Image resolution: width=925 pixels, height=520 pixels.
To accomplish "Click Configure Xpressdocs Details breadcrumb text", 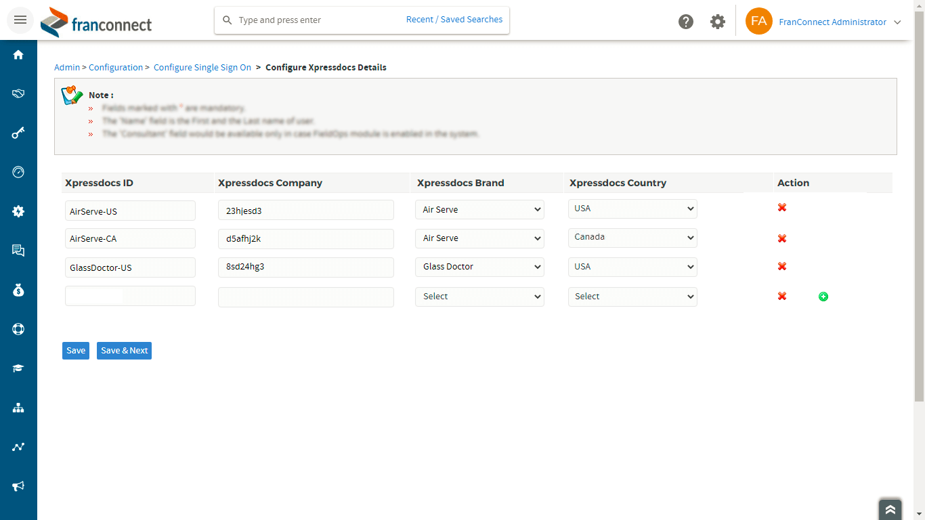I will click(x=326, y=68).
